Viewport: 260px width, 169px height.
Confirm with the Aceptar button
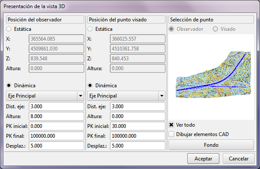(203, 159)
